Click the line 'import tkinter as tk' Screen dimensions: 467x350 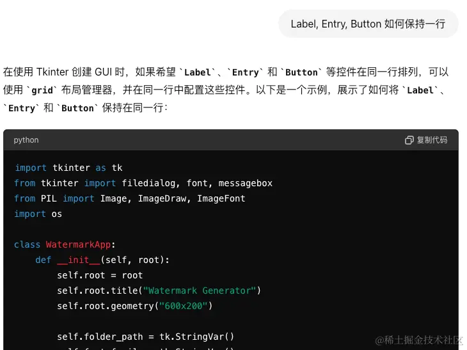(69, 168)
